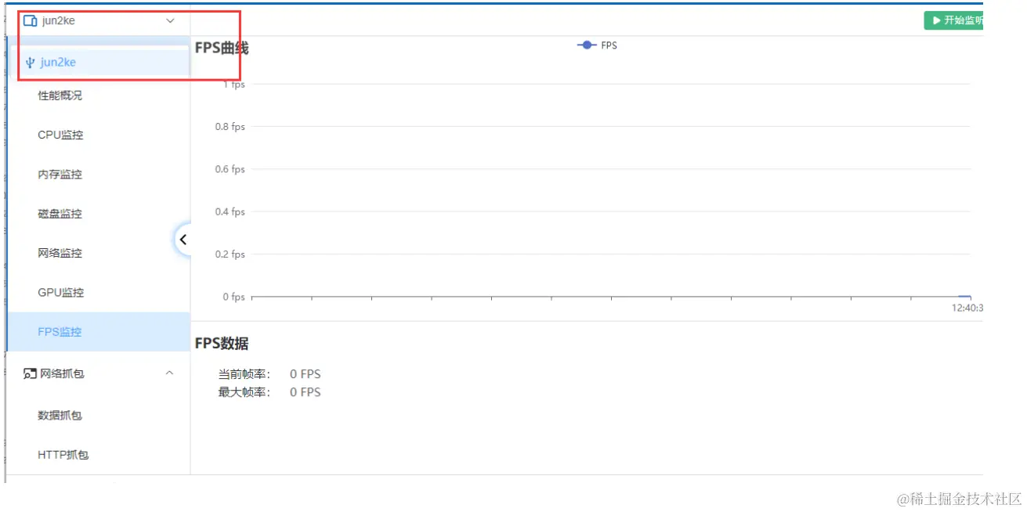Image resolution: width=1027 pixels, height=512 pixels.
Task: Open 数据抓包 in sidebar
Action: tap(60, 415)
